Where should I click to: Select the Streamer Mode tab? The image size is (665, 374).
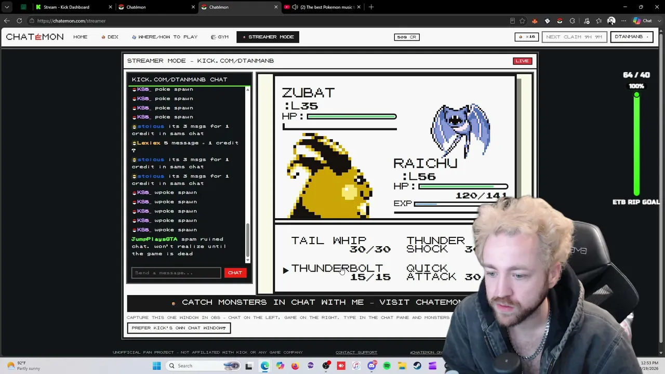click(268, 37)
